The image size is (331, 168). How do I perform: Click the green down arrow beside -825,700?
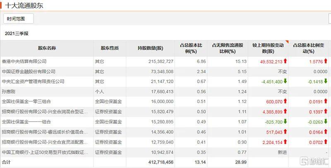pyautogui.click(x=285, y=121)
